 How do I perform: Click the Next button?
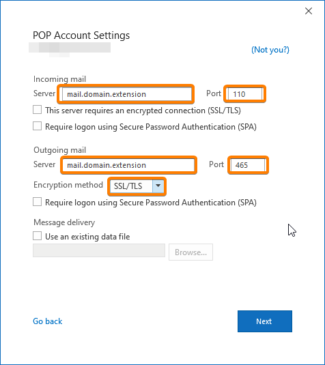(x=265, y=321)
